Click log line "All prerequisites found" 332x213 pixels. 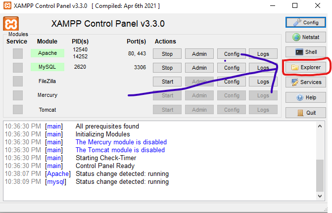[x=107, y=127]
